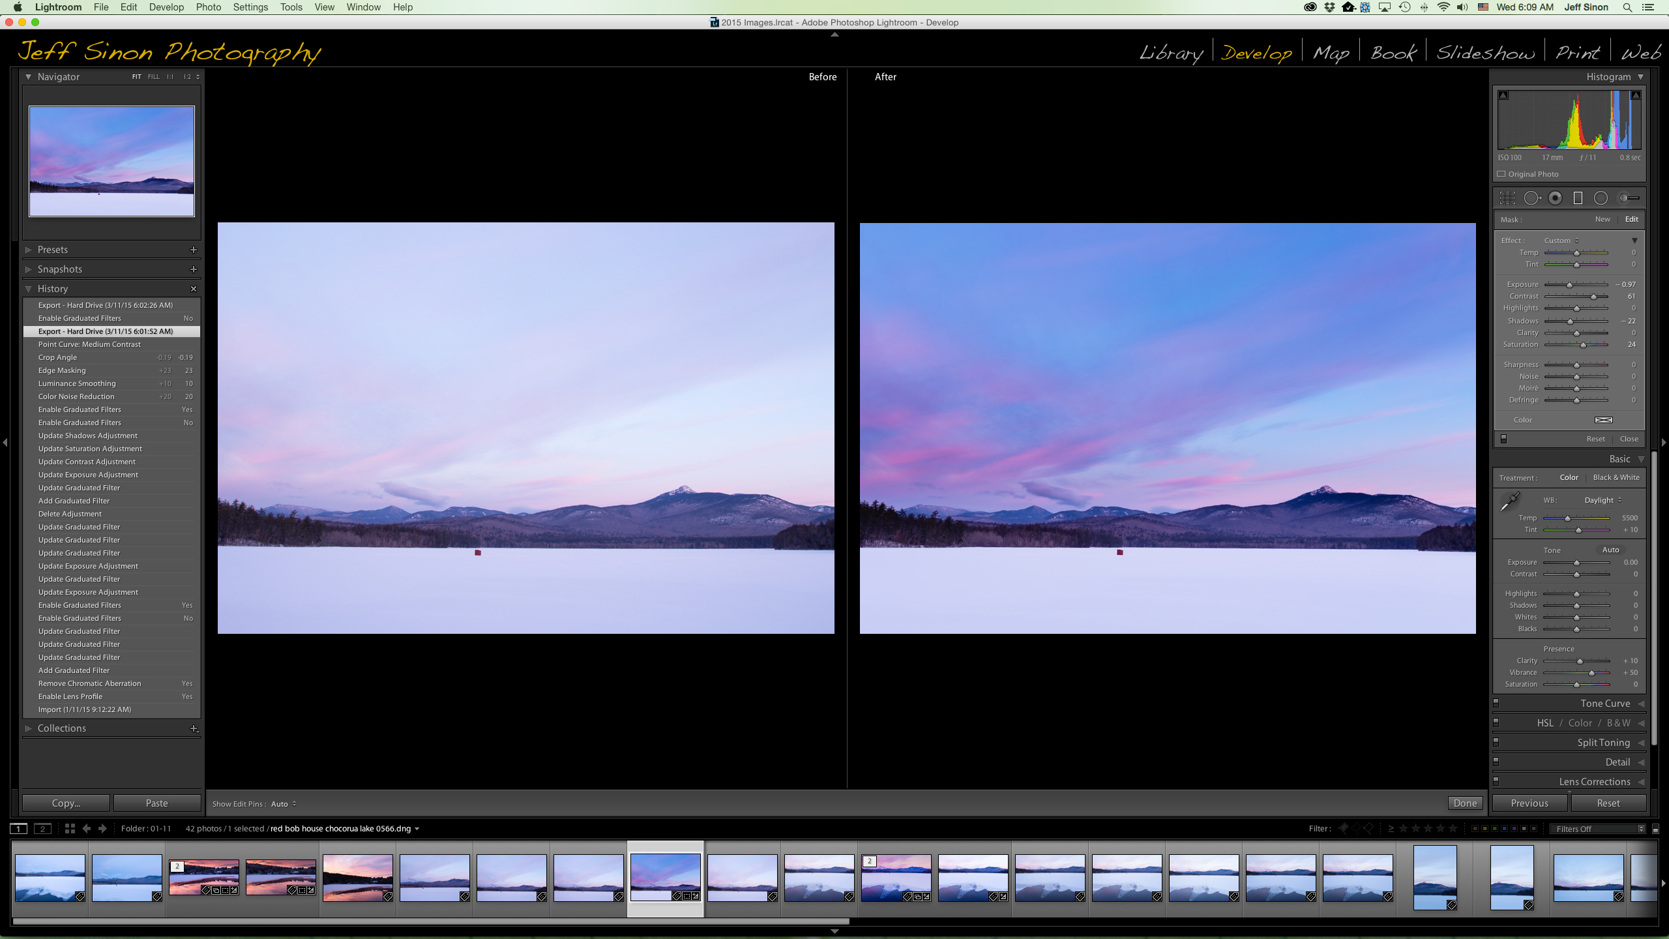Open the Develop menu in menu bar

(x=166, y=7)
